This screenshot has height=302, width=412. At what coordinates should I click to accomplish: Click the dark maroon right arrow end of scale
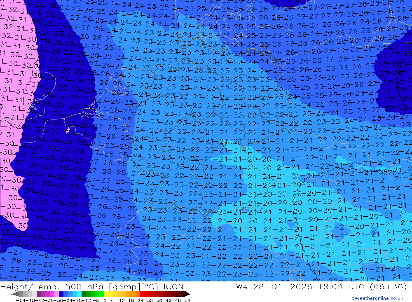[187, 294]
